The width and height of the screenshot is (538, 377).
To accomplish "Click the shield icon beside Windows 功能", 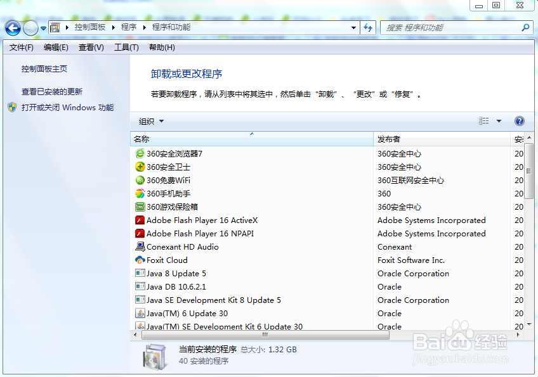I will (12, 107).
